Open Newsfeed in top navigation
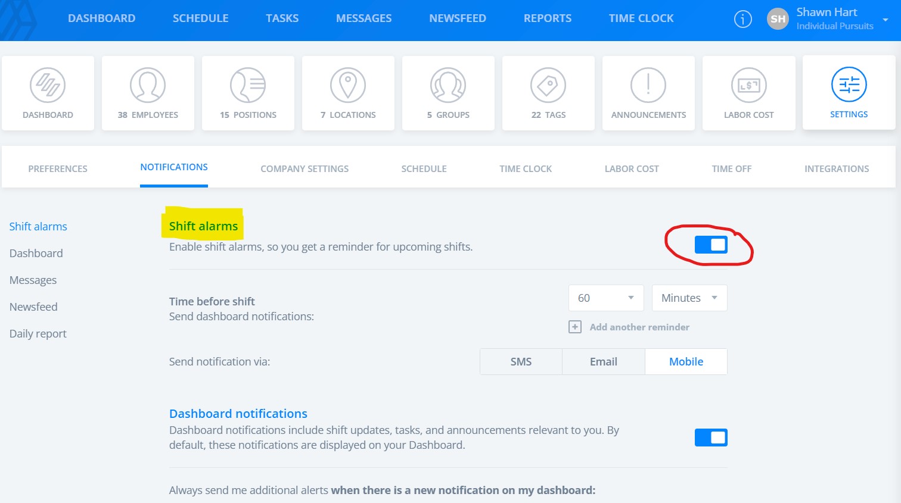The height and width of the screenshot is (503, 901). click(x=458, y=18)
